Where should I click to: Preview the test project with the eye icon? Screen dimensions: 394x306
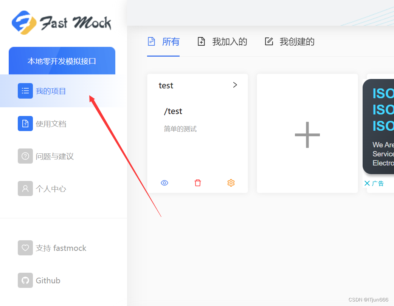[164, 183]
